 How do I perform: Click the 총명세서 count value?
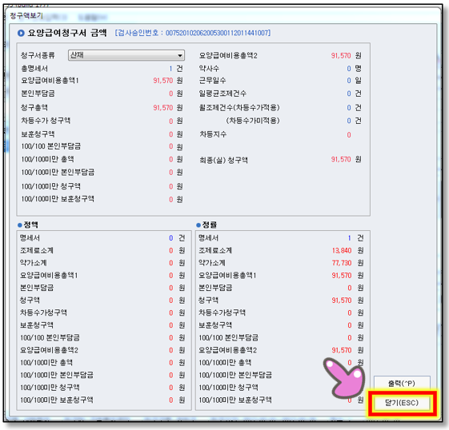point(170,69)
